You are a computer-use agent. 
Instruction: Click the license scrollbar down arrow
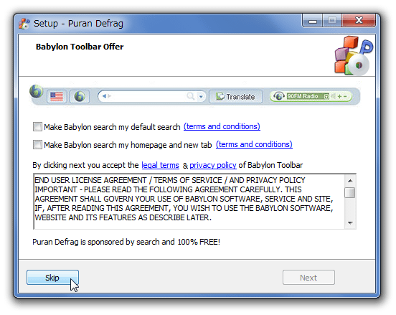[x=350, y=223]
